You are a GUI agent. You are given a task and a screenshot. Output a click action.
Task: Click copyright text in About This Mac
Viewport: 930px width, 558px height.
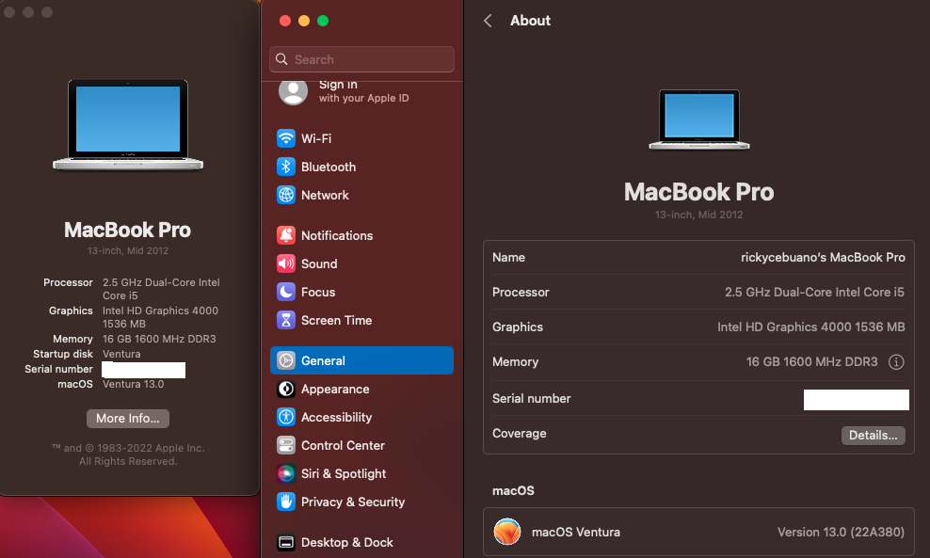coord(128,454)
